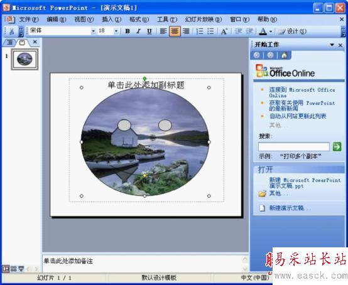This screenshot has width=348, height=285.
Task: Open the 帮助 (Help) menu
Action: [x=267, y=19]
